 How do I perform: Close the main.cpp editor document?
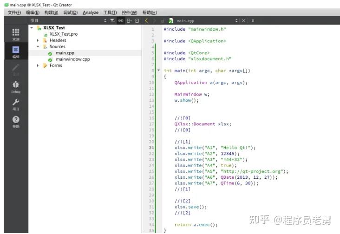243,20
